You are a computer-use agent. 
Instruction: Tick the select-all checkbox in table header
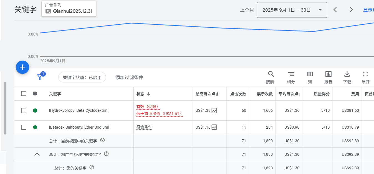click(24, 94)
